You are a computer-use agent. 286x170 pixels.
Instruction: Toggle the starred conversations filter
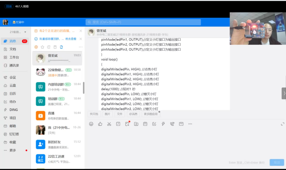click(x=42, y=47)
